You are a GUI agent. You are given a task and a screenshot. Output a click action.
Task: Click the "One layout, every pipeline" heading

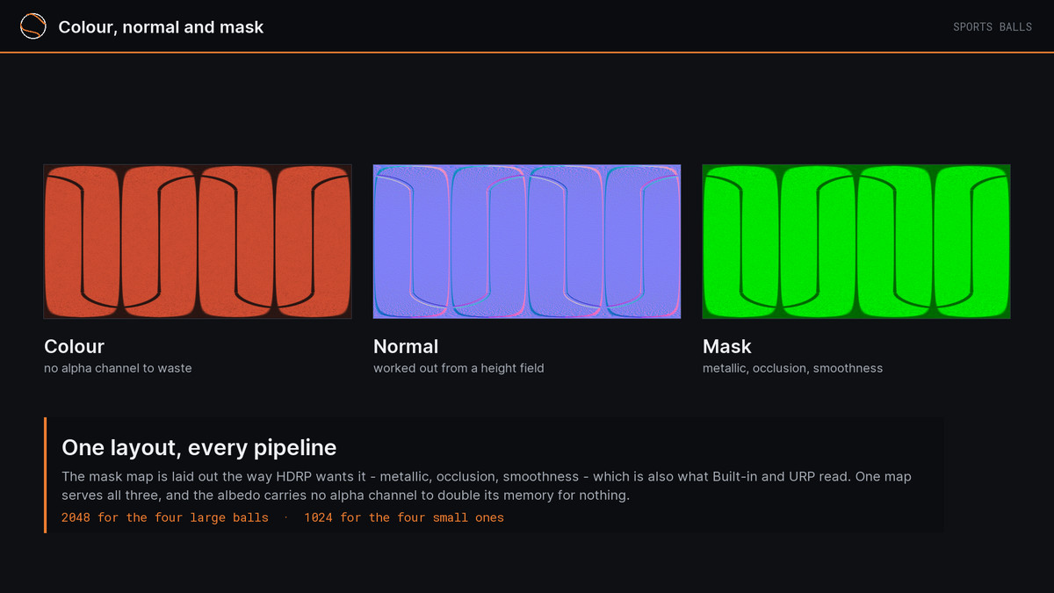(x=199, y=447)
